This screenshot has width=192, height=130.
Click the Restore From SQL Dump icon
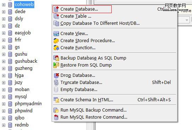tap(56, 65)
